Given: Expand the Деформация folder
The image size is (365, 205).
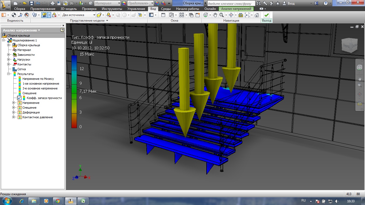Looking at the screenshot, I should [x=14, y=112].
